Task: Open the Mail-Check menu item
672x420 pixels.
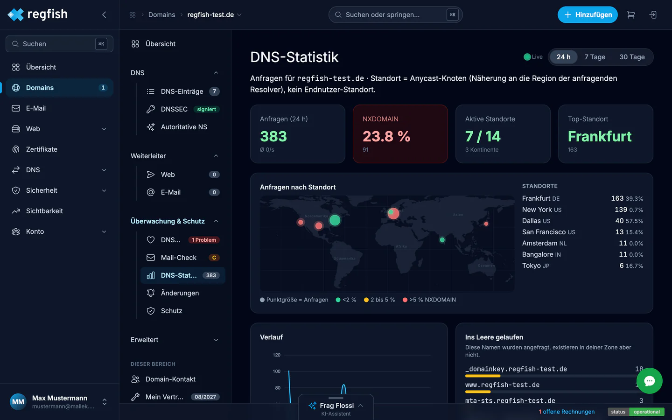Action: click(x=182, y=258)
